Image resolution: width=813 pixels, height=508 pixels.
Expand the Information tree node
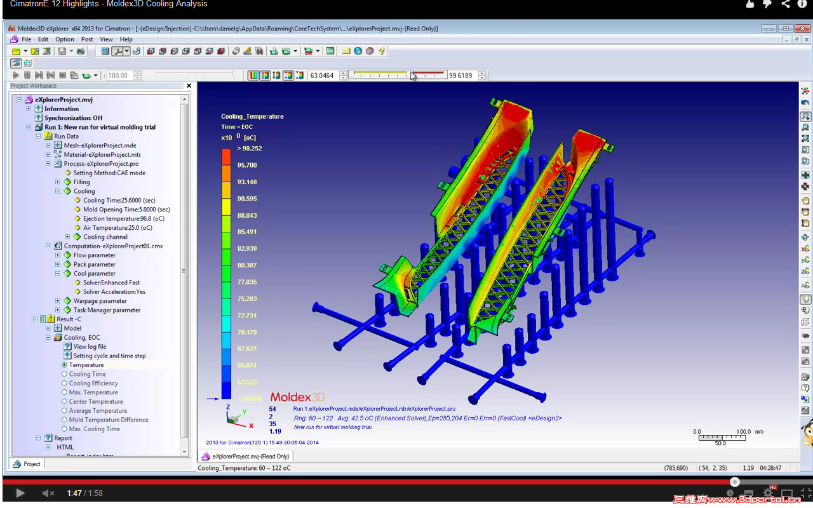point(29,109)
